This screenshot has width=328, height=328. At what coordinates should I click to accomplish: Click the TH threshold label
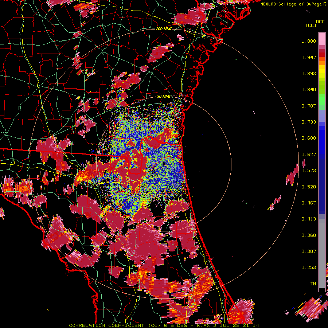[x=313, y=284]
